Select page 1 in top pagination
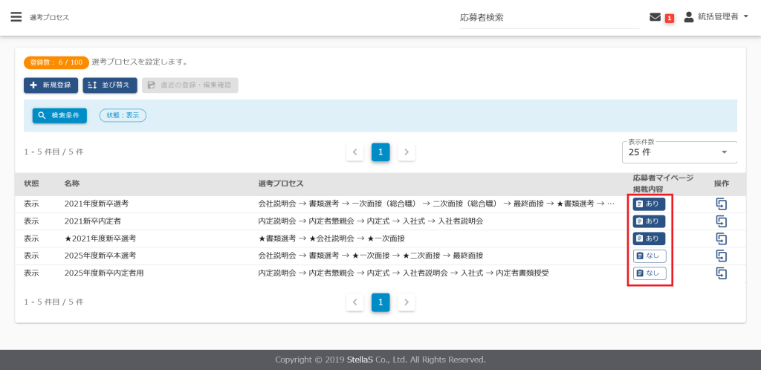Screen dimensions: 761x370 [x=380, y=152]
